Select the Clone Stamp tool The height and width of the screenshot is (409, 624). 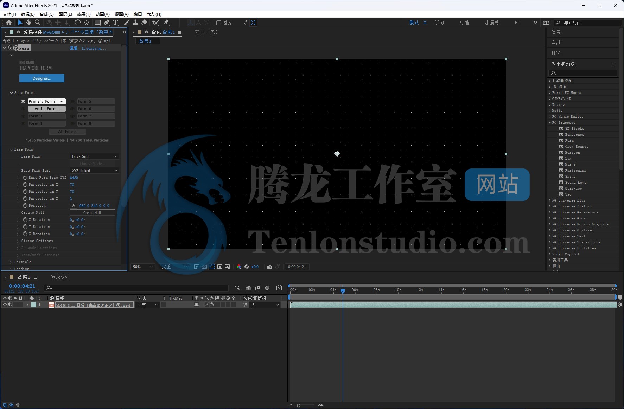(135, 23)
